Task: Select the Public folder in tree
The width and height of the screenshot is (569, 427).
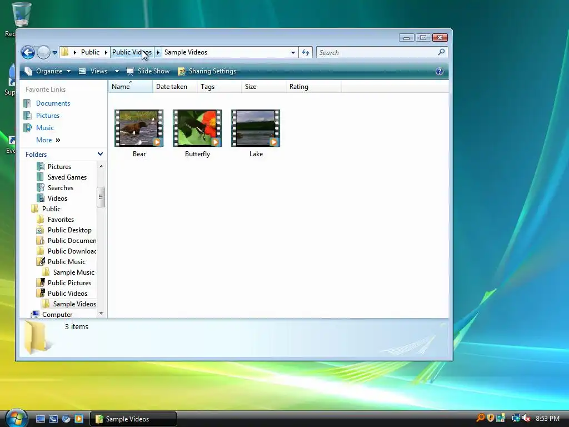Action: pos(51,209)
